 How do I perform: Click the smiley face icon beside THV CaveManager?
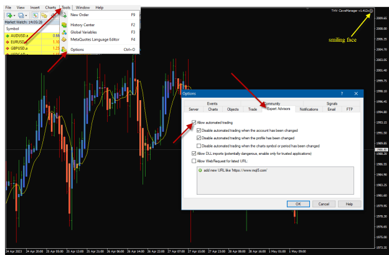[x=371, y=11]
